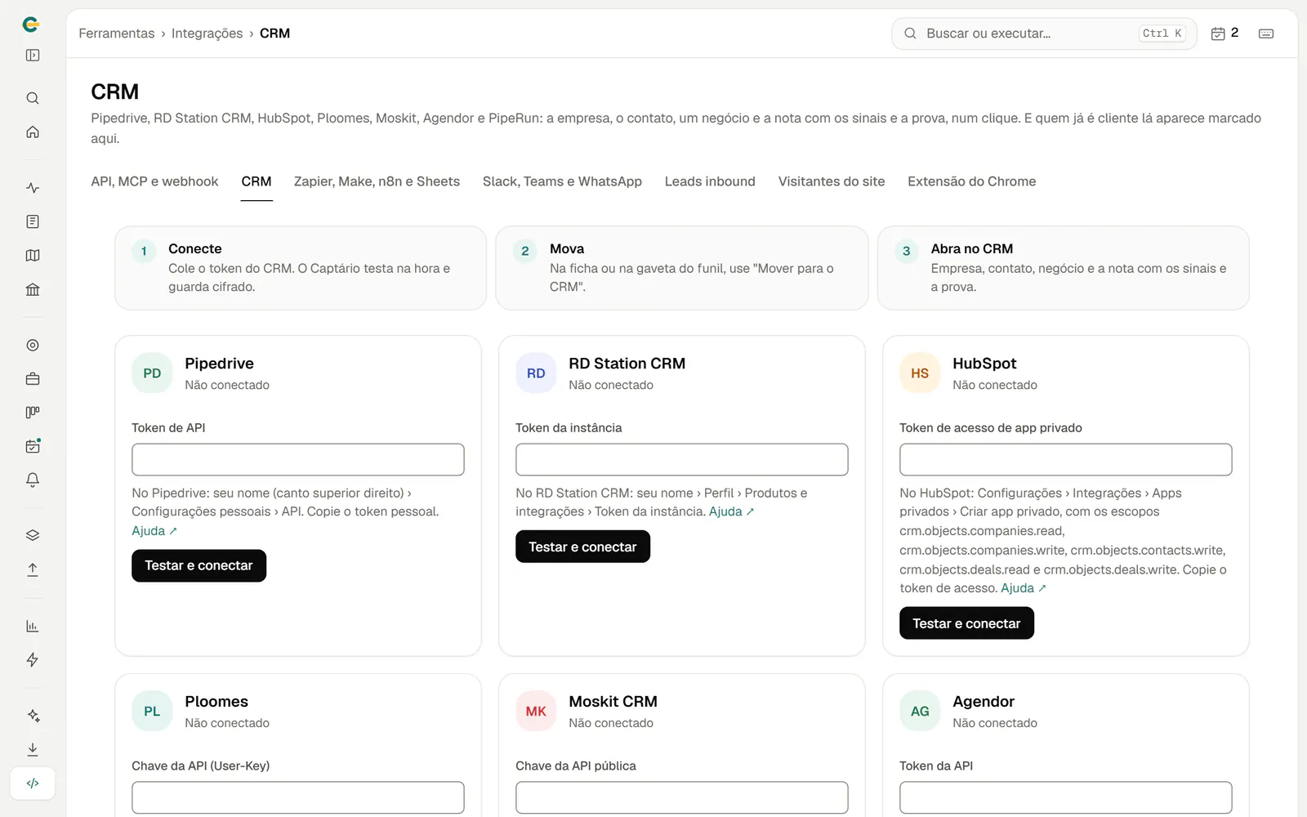Switch to API, MCP e webhook tab

point(154,181)
